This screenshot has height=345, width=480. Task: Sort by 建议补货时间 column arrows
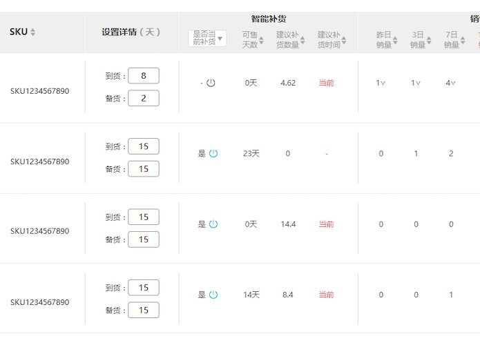[344, 40]
